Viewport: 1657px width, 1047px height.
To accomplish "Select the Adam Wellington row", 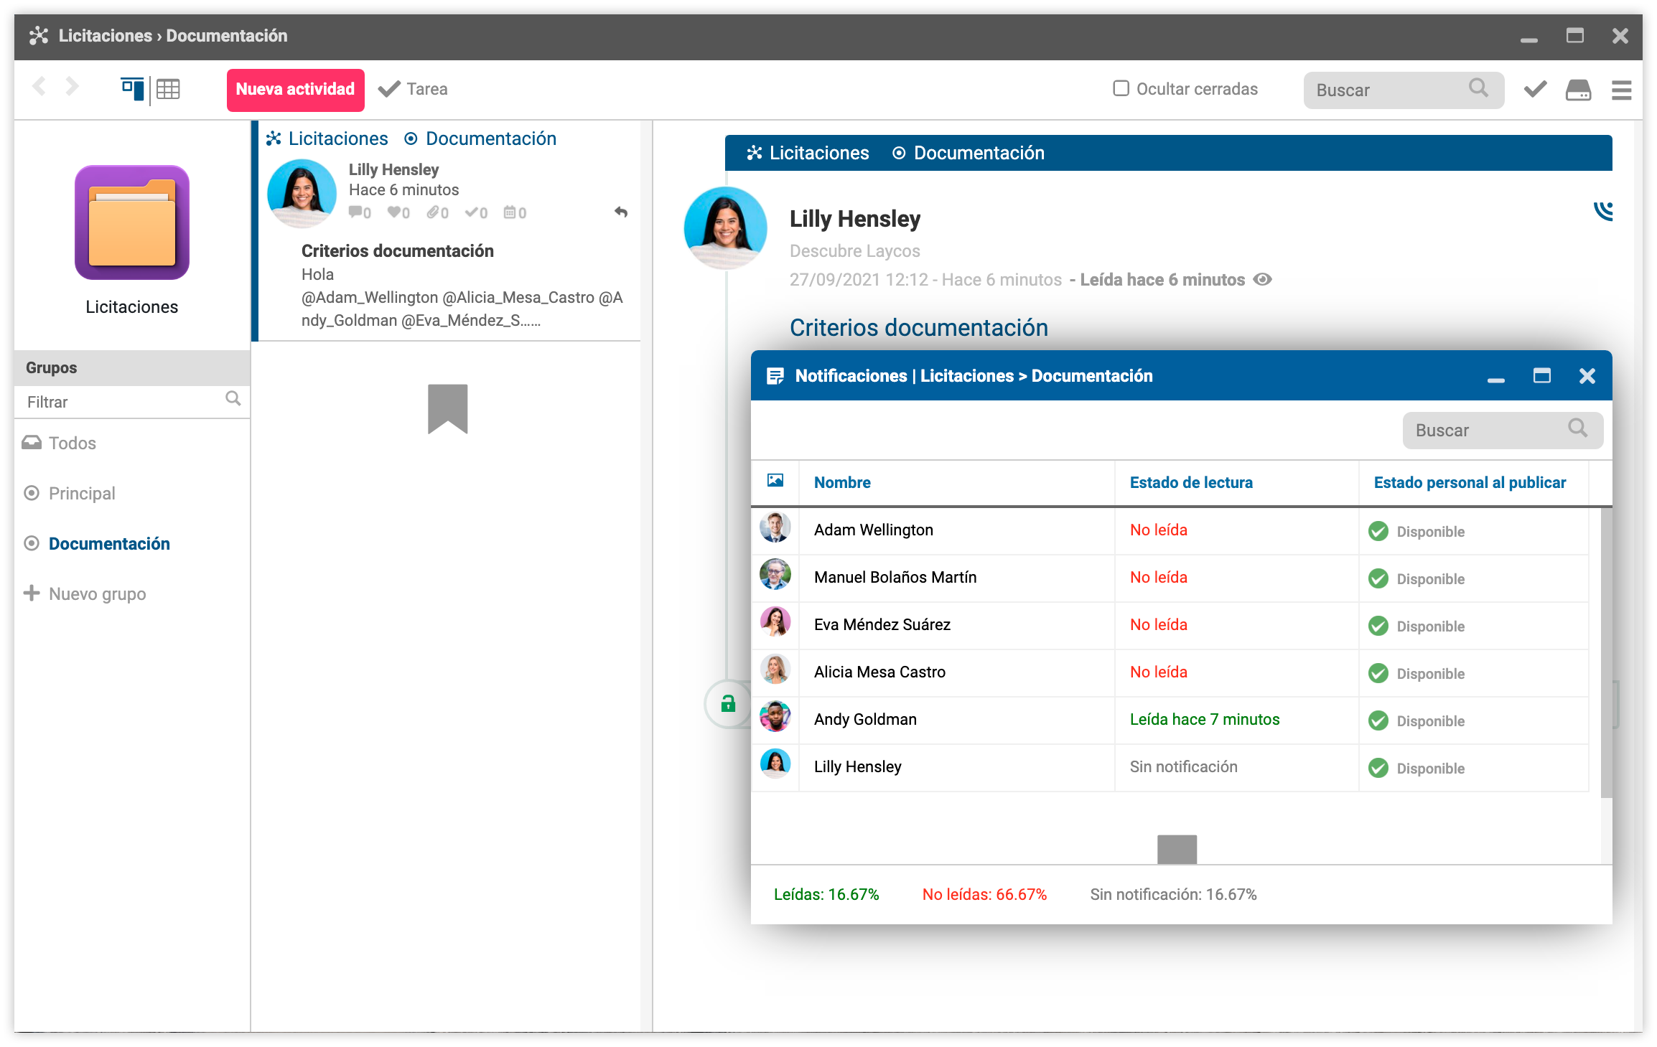I will tap(1170, 530).
